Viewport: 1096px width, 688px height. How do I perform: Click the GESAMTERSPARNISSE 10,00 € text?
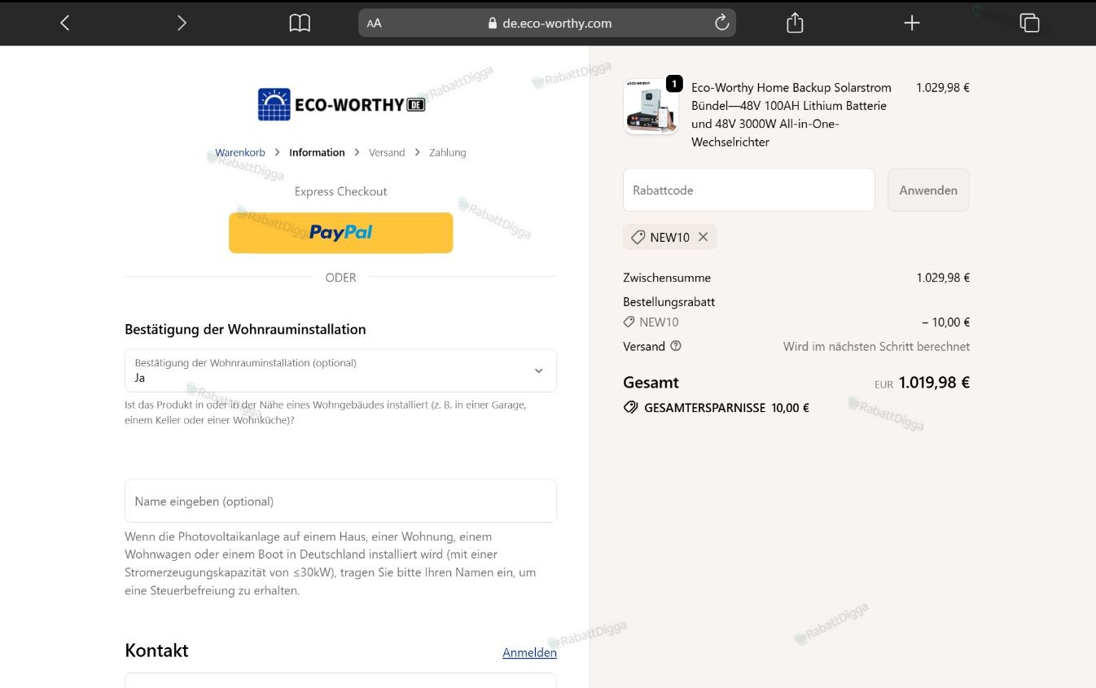point(726,408)
